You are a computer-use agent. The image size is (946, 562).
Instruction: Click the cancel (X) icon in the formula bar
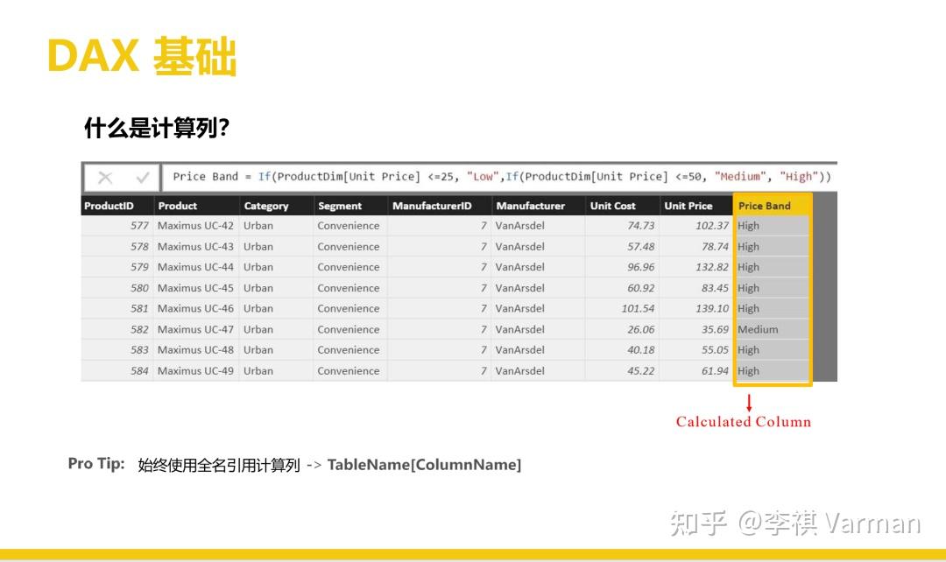105,176
